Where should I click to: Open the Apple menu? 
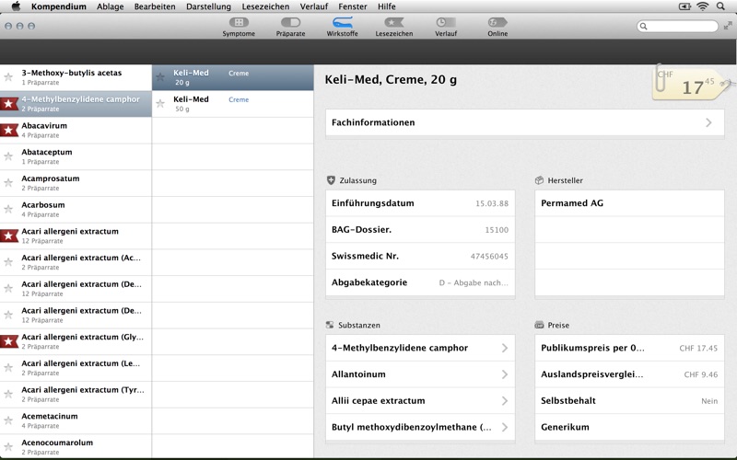16,6
